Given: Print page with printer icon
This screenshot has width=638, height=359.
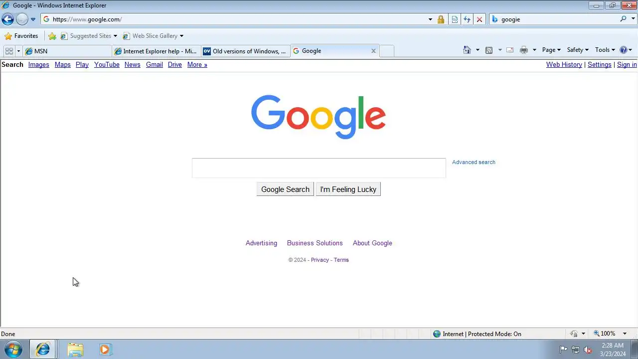Looking at the screenshot, I should point(524,50).
